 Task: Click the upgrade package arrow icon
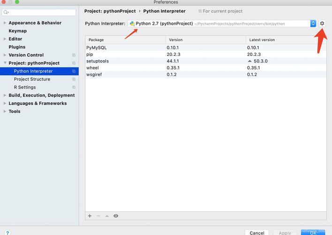(x=107, y=216)
